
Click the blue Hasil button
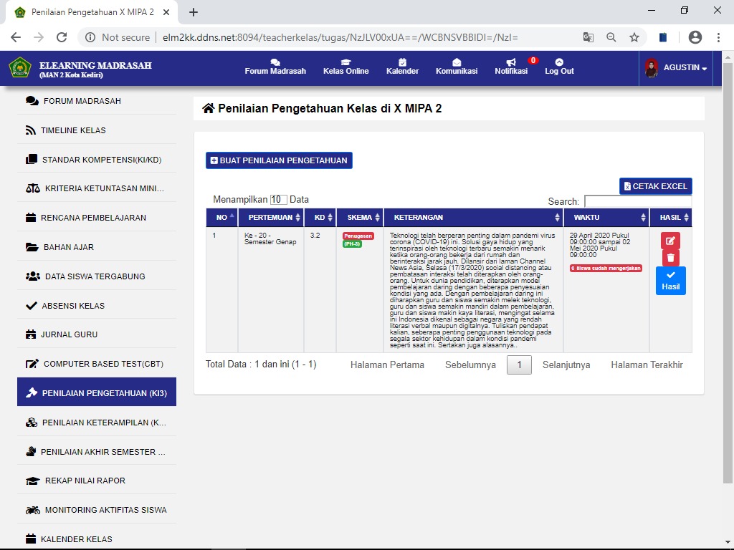click(670, 281)
